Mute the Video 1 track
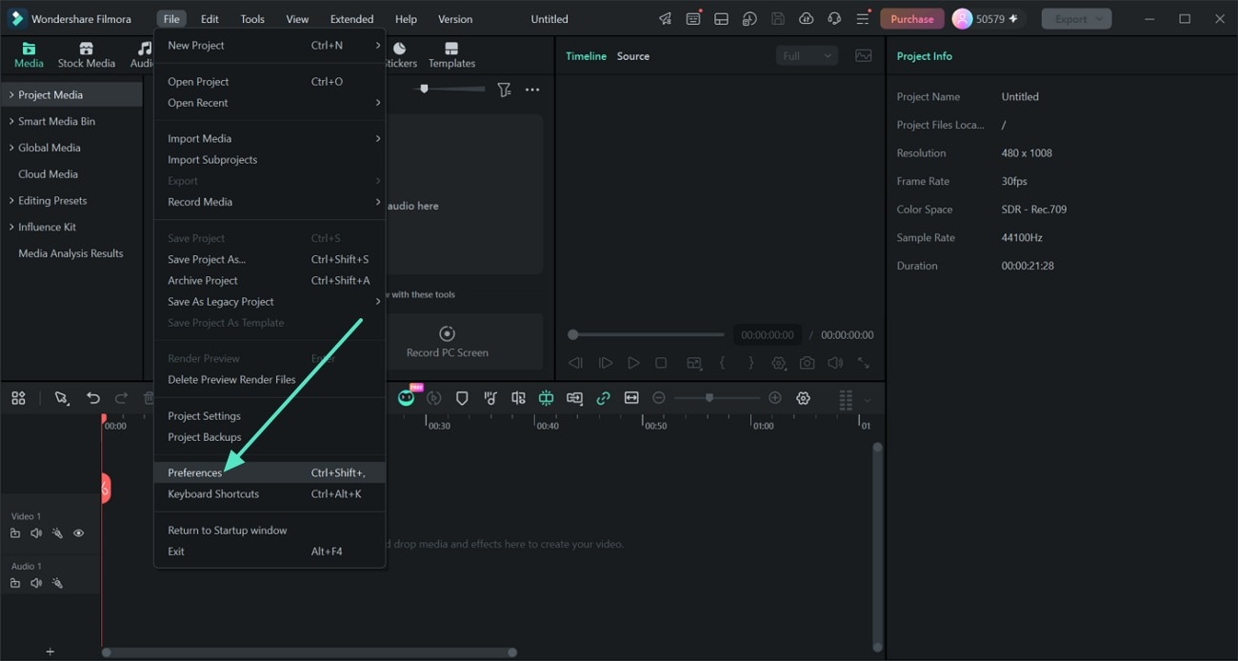Image resolution: width=1238 pixels, height=661 pixels. 36,533
